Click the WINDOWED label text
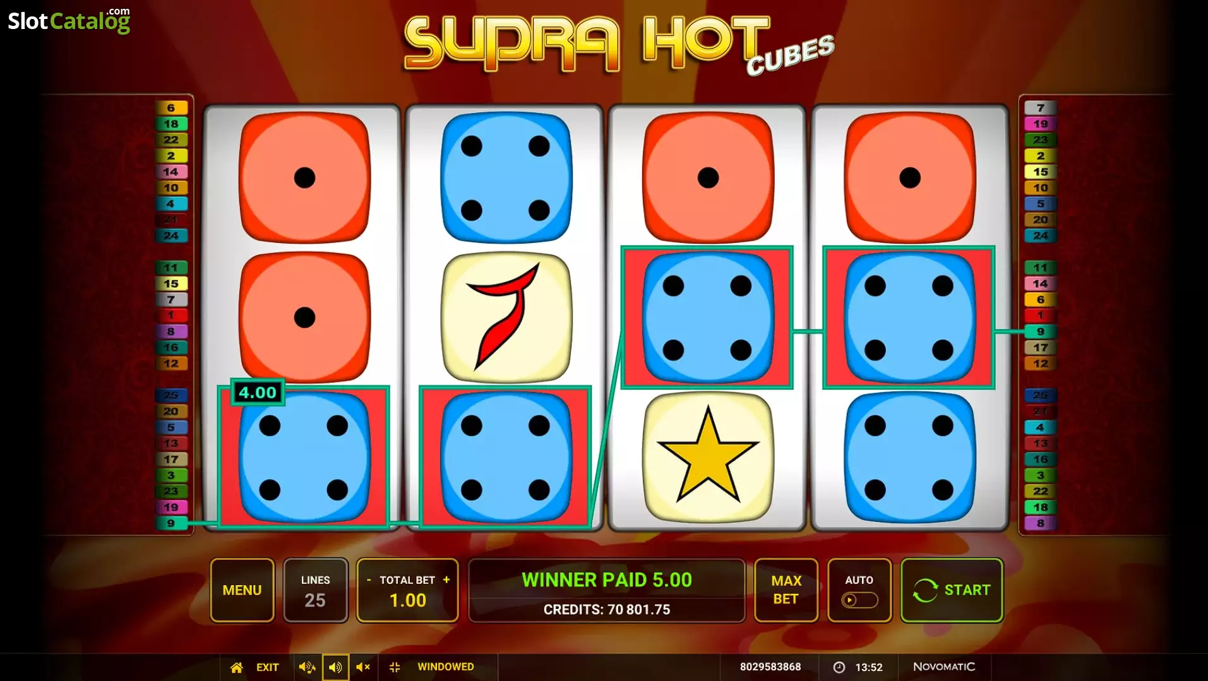Viewport: 1208px width, 681px height. point(445,667)
